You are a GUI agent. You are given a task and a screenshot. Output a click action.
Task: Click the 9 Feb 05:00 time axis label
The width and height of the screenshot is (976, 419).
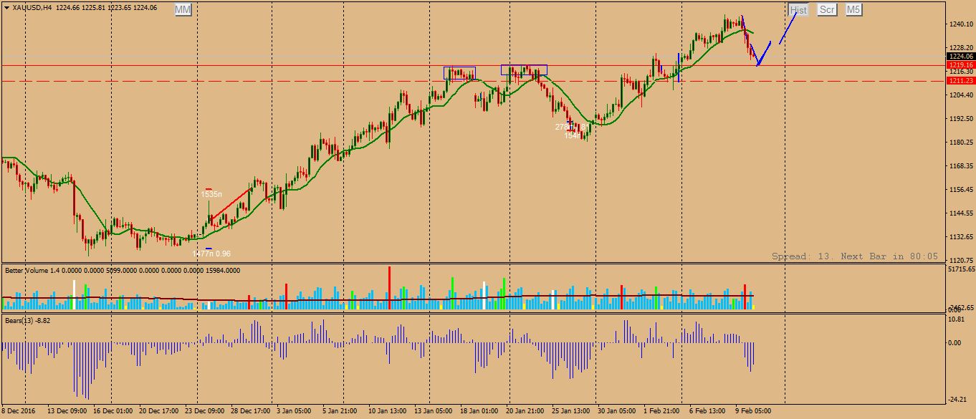point(752,411)
